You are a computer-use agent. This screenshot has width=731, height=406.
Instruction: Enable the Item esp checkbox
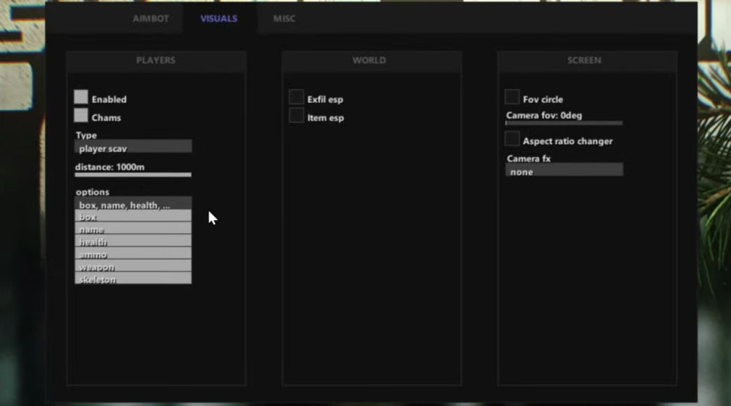click(x=296, y=116)
